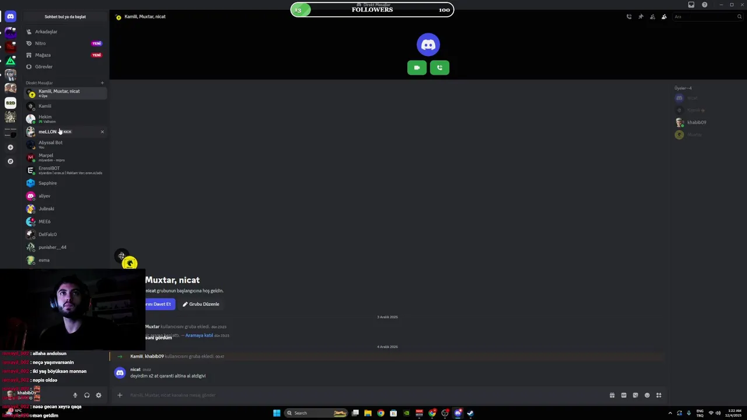Select Muxtar in the members list

tap(708, 135)
